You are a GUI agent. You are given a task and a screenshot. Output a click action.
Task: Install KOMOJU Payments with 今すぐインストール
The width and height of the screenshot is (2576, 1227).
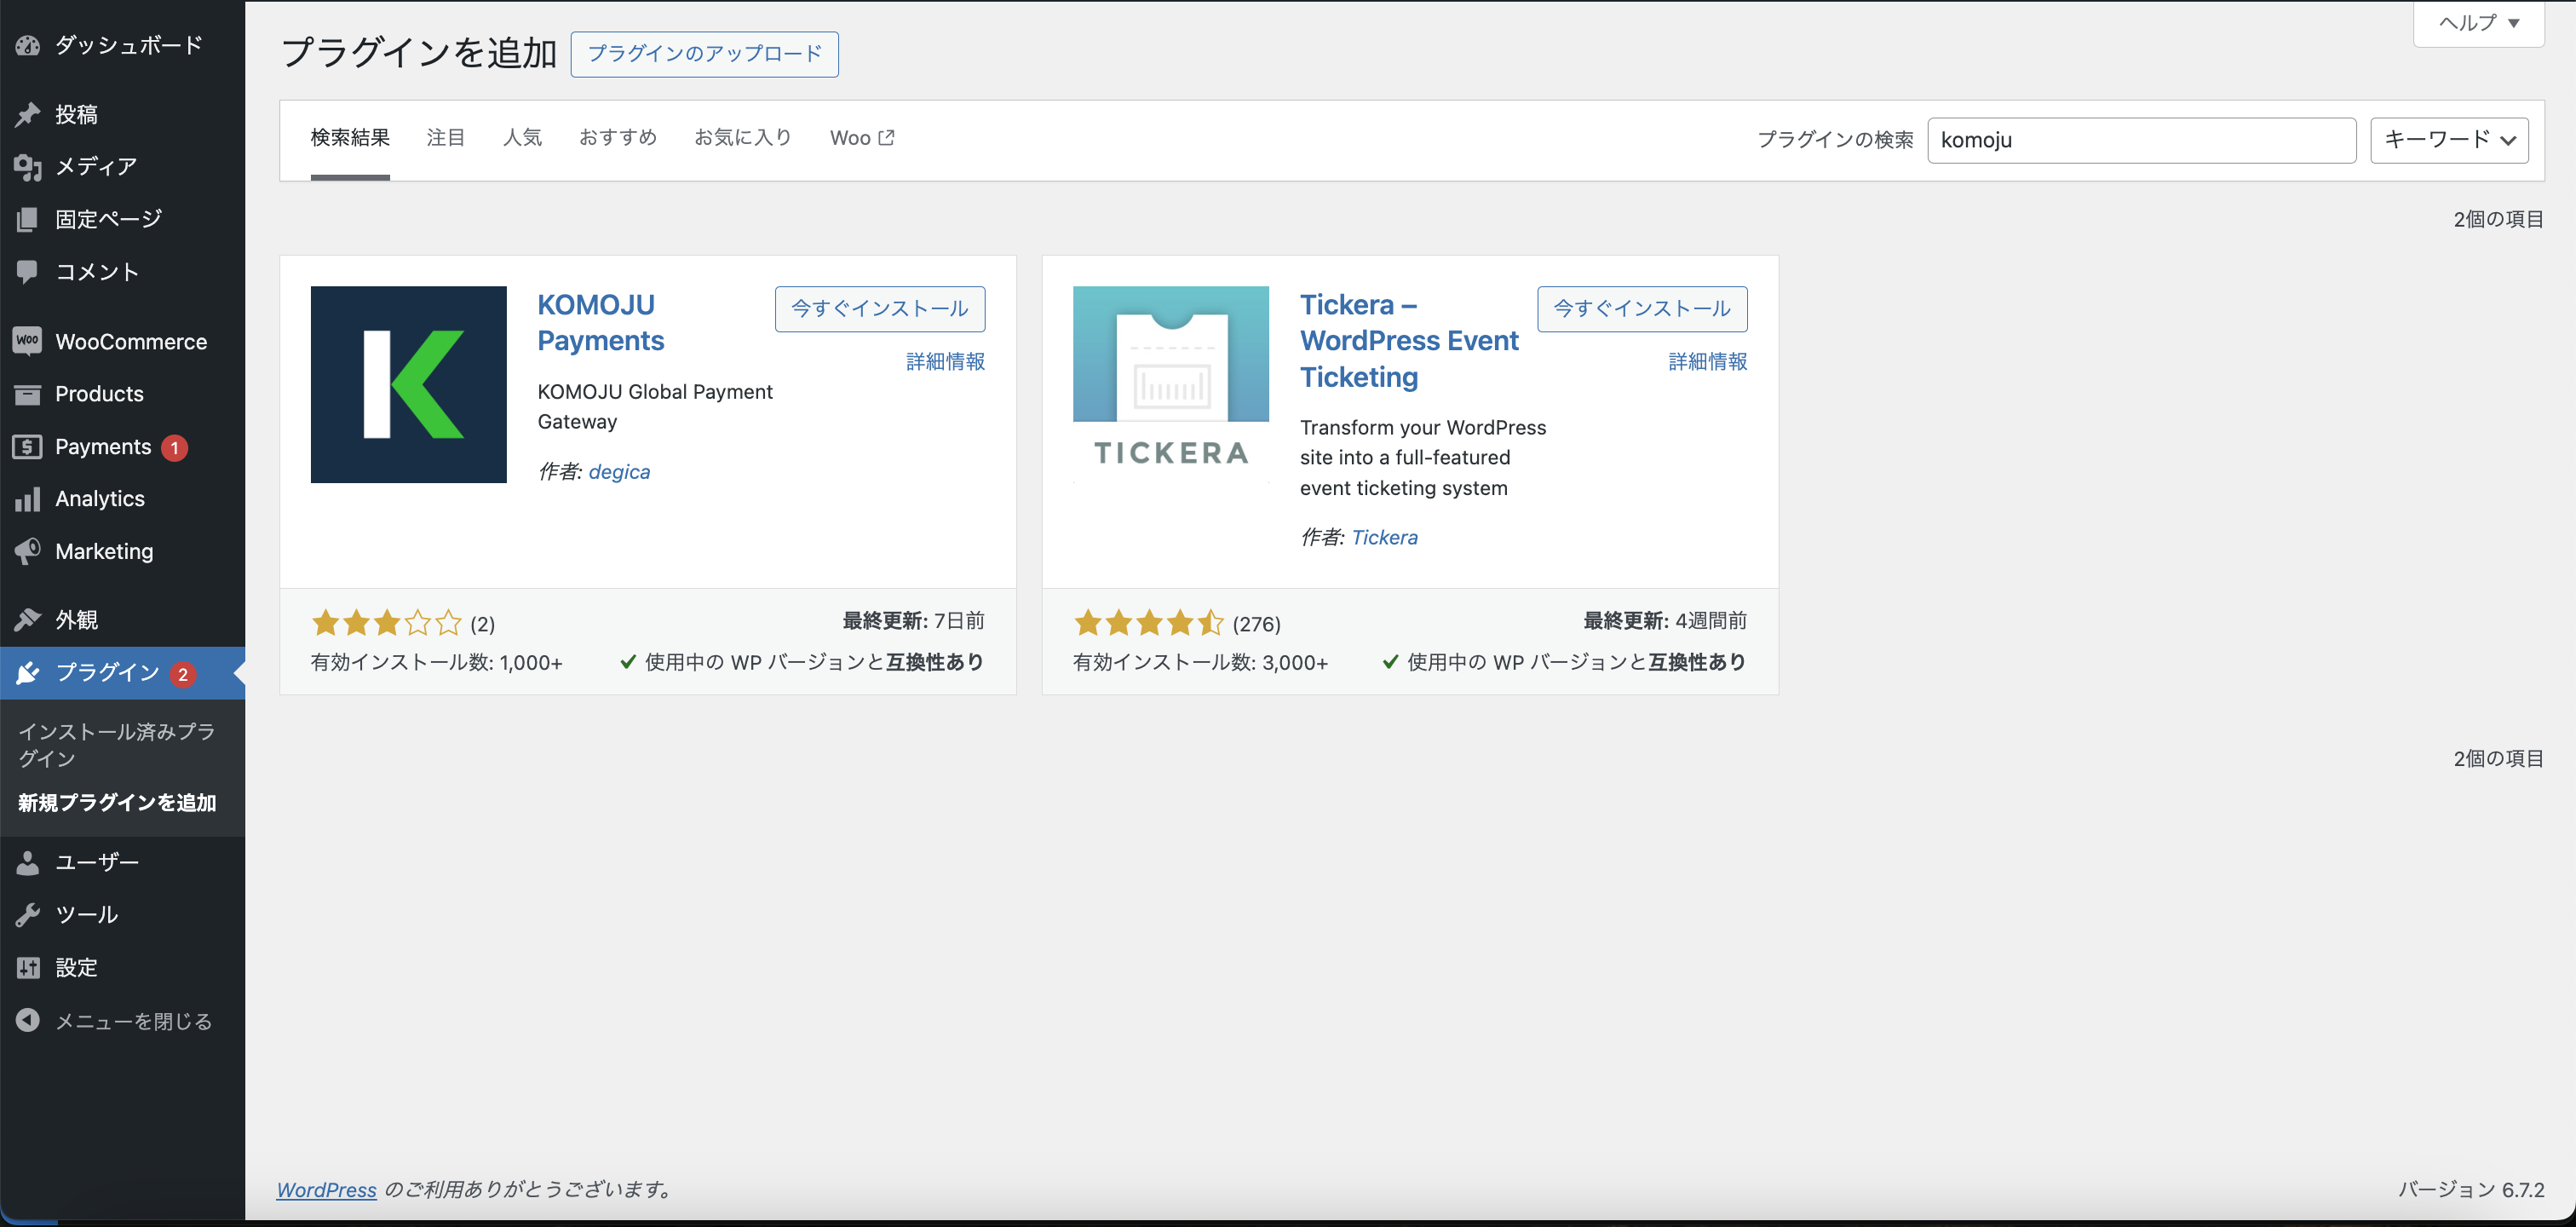point(880,309)
